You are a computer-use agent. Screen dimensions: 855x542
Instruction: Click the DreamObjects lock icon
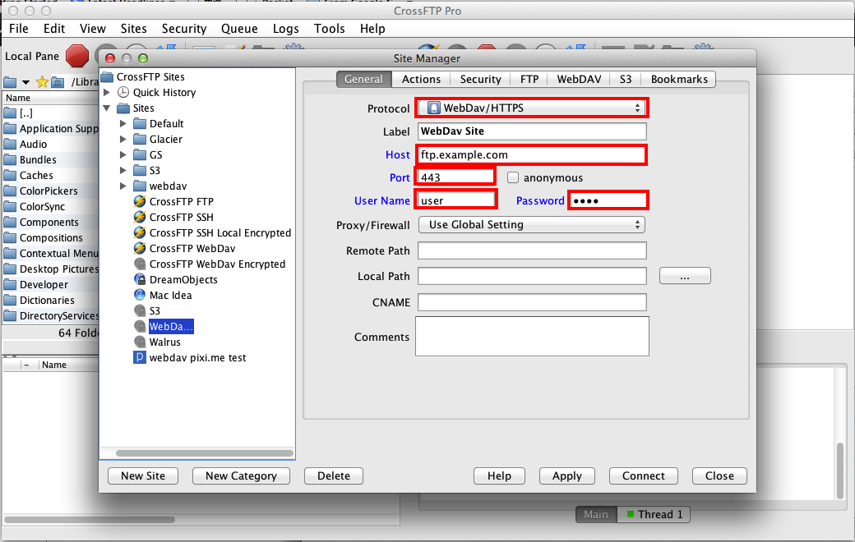140,279
